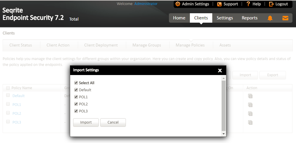Open the Reports main tab

pyautogui.click(x=249, y=18)
